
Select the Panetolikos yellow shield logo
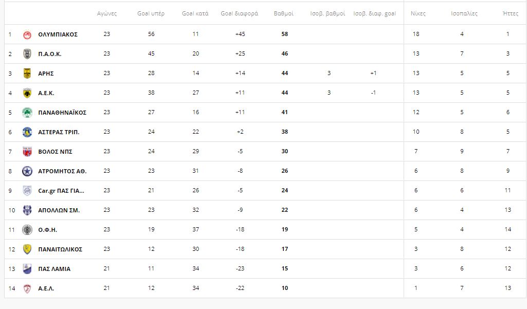click(27, 249)
